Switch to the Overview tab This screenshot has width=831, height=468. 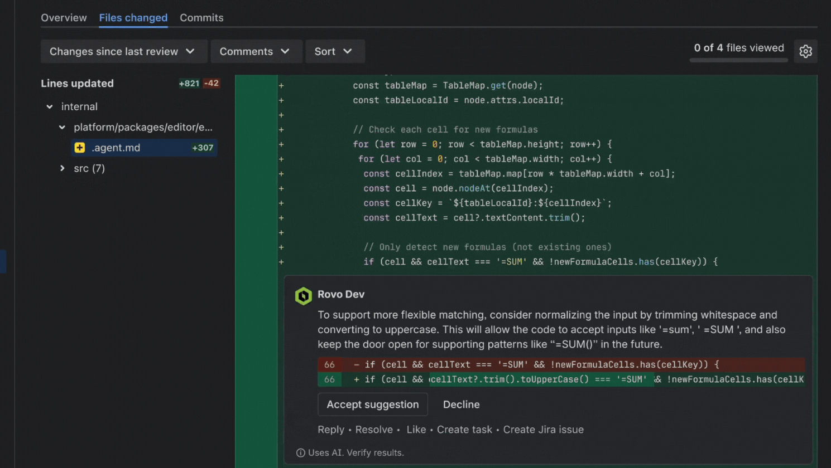[x=64, y=18]
